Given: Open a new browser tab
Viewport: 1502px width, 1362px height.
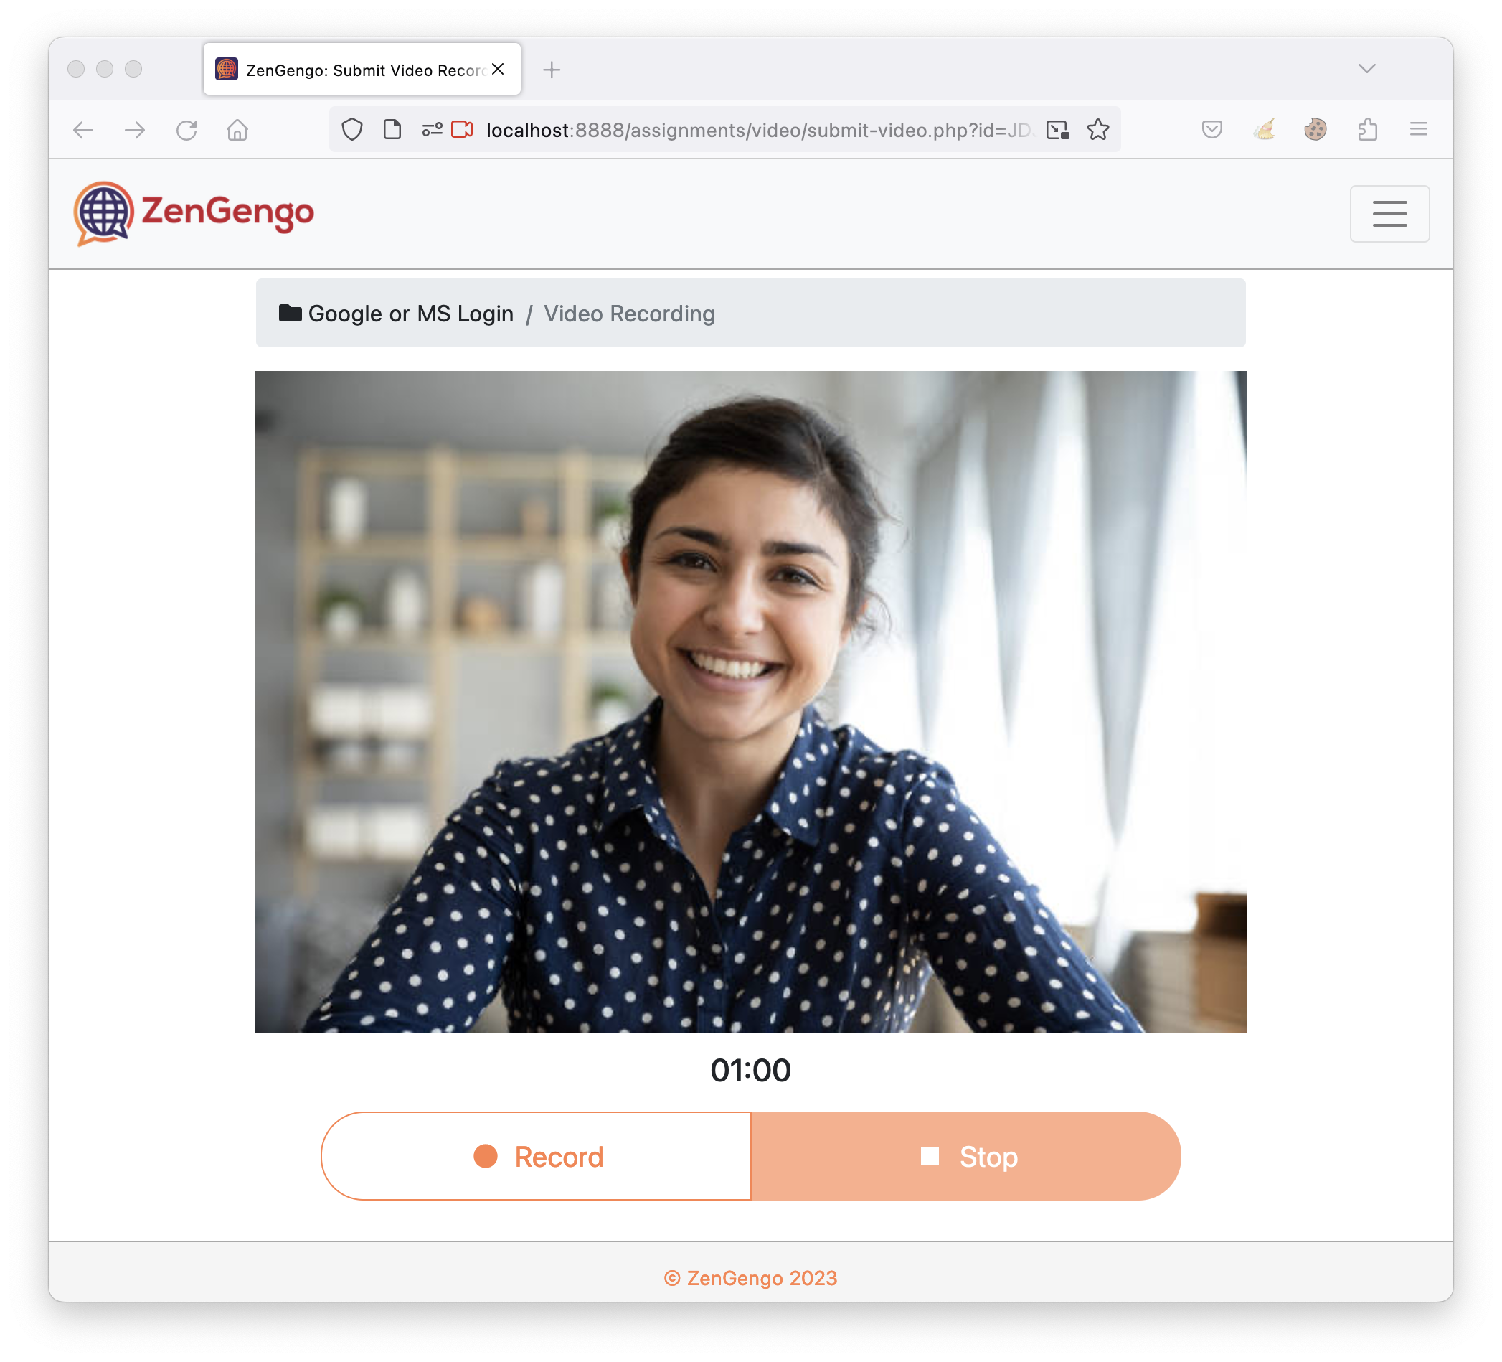Looking at the screenshot, I should (552, 70).
